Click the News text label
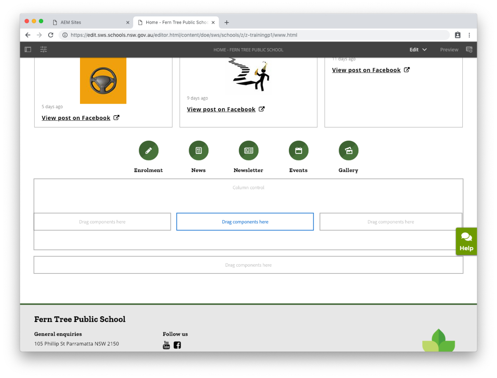Viewport: 497px width, 378px height. (x=198, y=170)
